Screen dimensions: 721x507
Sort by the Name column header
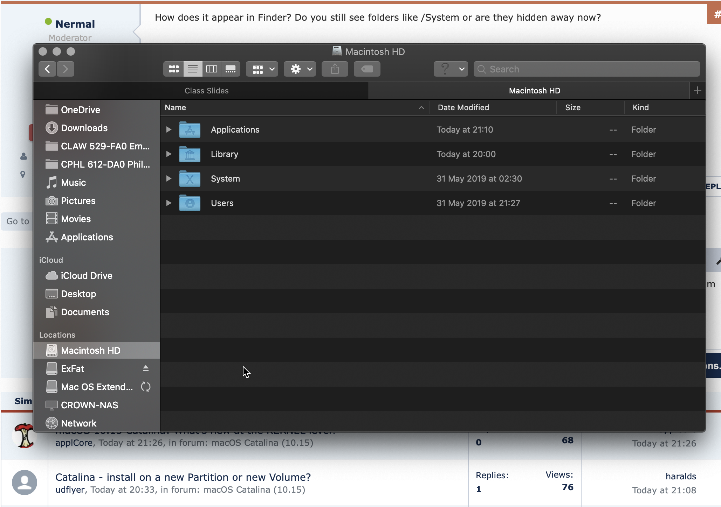(x=295, y=107)
